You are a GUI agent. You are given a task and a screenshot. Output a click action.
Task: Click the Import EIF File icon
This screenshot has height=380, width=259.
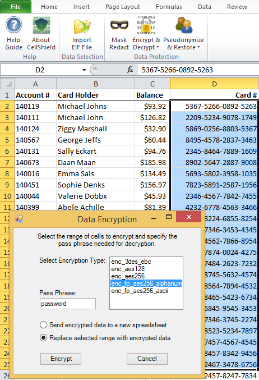(x=82, y=26)
